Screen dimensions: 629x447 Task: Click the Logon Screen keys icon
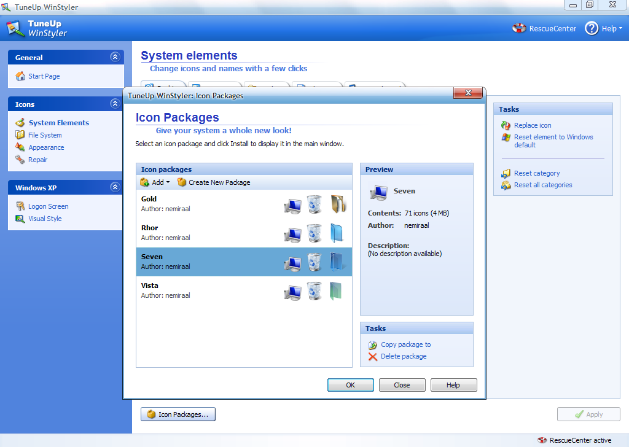point(20,206)
